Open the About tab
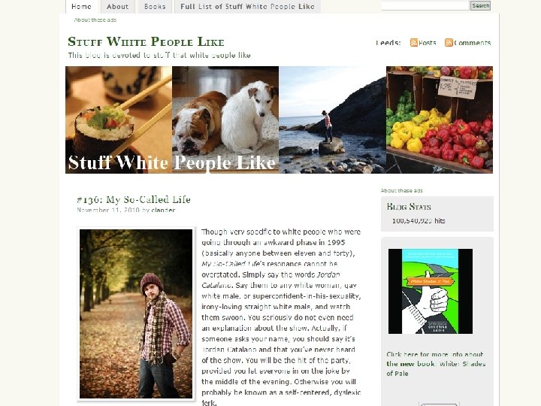This screenshot has width=541, height=406. click(117, 7)
